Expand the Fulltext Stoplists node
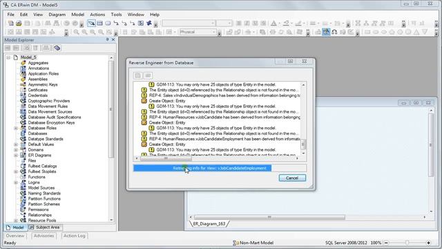Screen dimensions: 442x249 [x=16, y=172]
